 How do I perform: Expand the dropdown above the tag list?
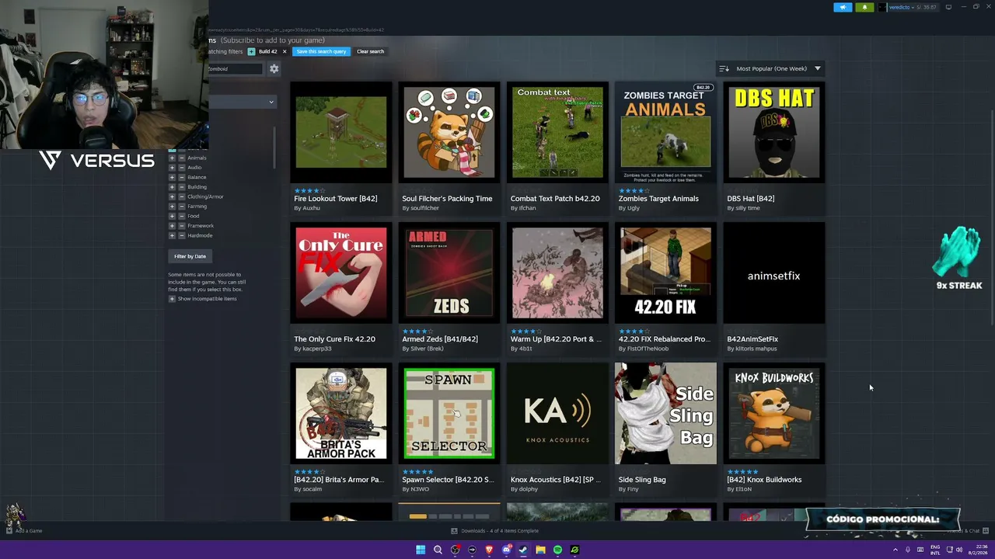pyautogui.click(x=242, y=102)
